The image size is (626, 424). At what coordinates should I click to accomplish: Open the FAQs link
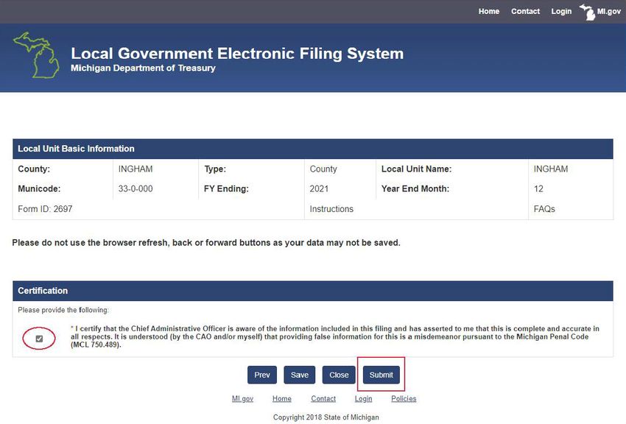coord(544,209)
